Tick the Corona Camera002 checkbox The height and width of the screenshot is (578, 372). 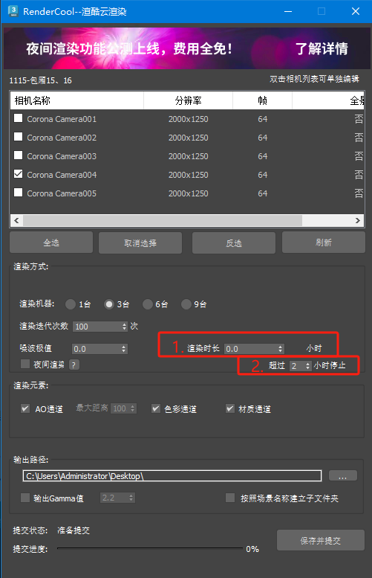(x=18, y=137)
